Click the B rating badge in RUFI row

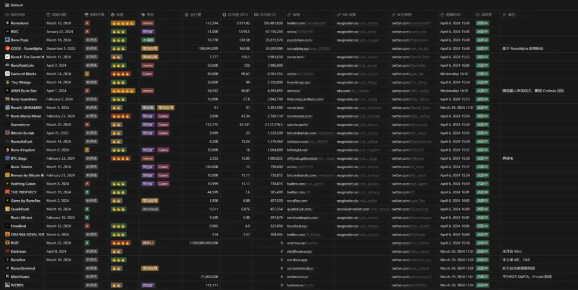tap(87, 243)
